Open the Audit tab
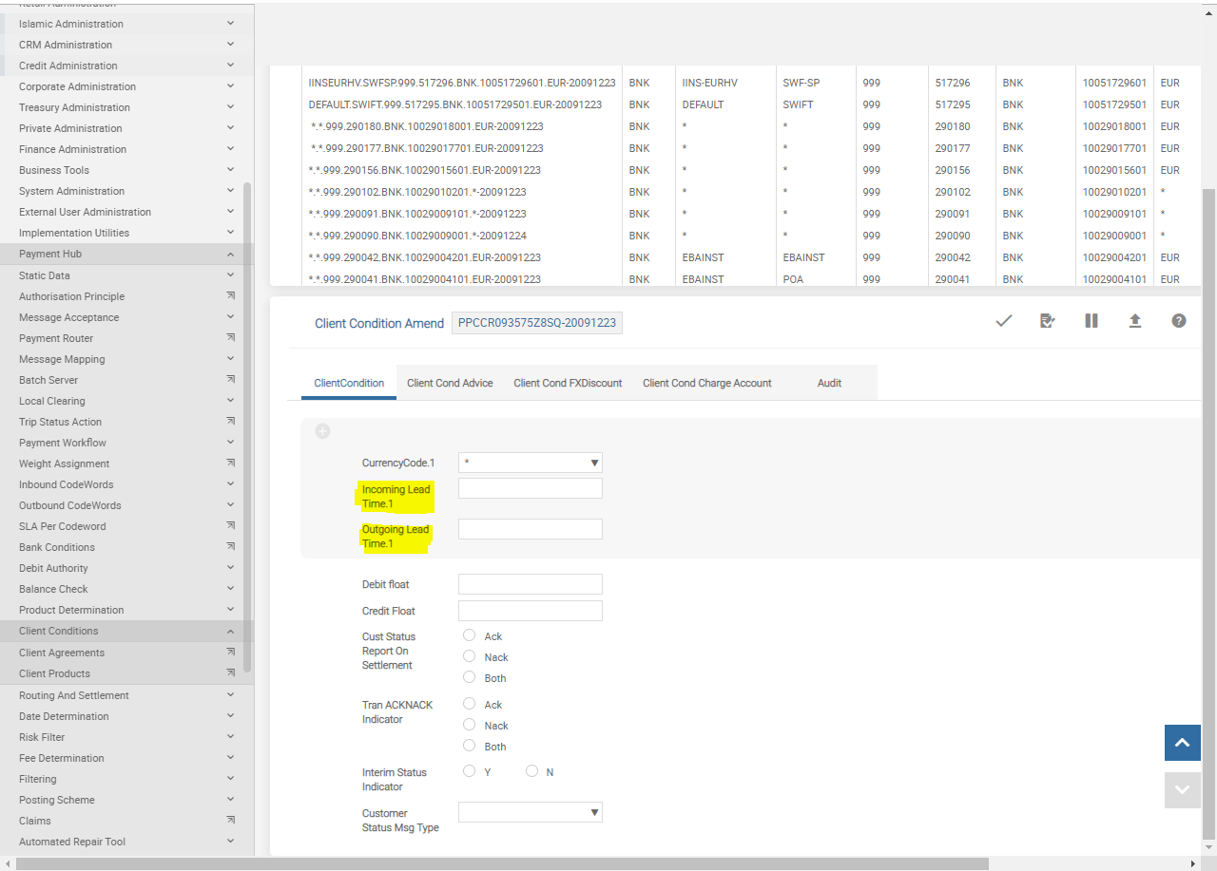Image resolution: width=1217 pixels, height=871 pixels. click(x=829, y=383)
